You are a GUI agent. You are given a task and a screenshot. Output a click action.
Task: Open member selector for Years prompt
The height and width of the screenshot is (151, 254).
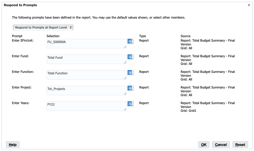click(x=130, y=104)
